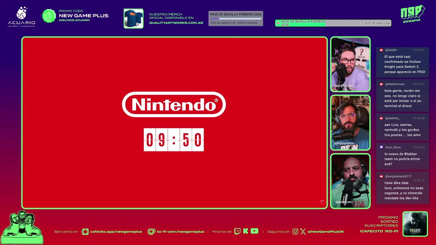
Task: Click the Drum_Show username in chat
Action: 393,147
